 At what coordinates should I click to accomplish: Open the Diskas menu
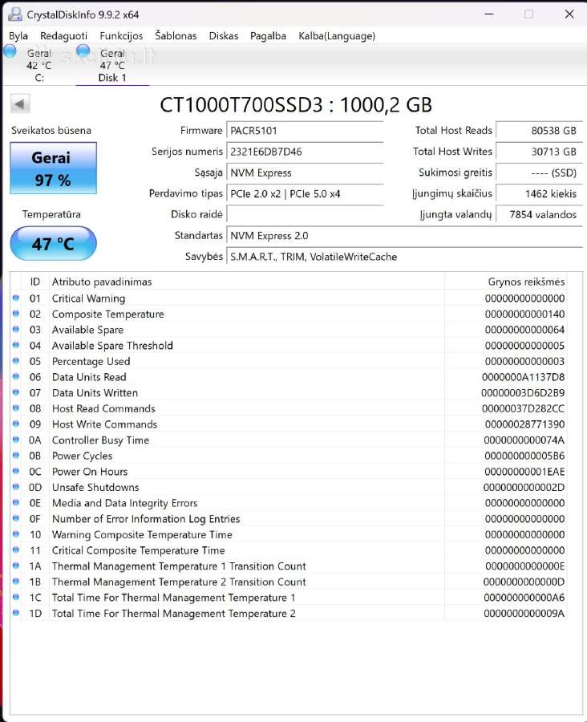coord(224,36)
